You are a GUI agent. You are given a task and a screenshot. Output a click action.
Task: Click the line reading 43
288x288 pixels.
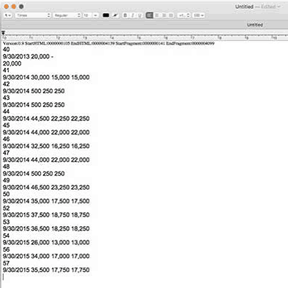[x=7, y=98]
